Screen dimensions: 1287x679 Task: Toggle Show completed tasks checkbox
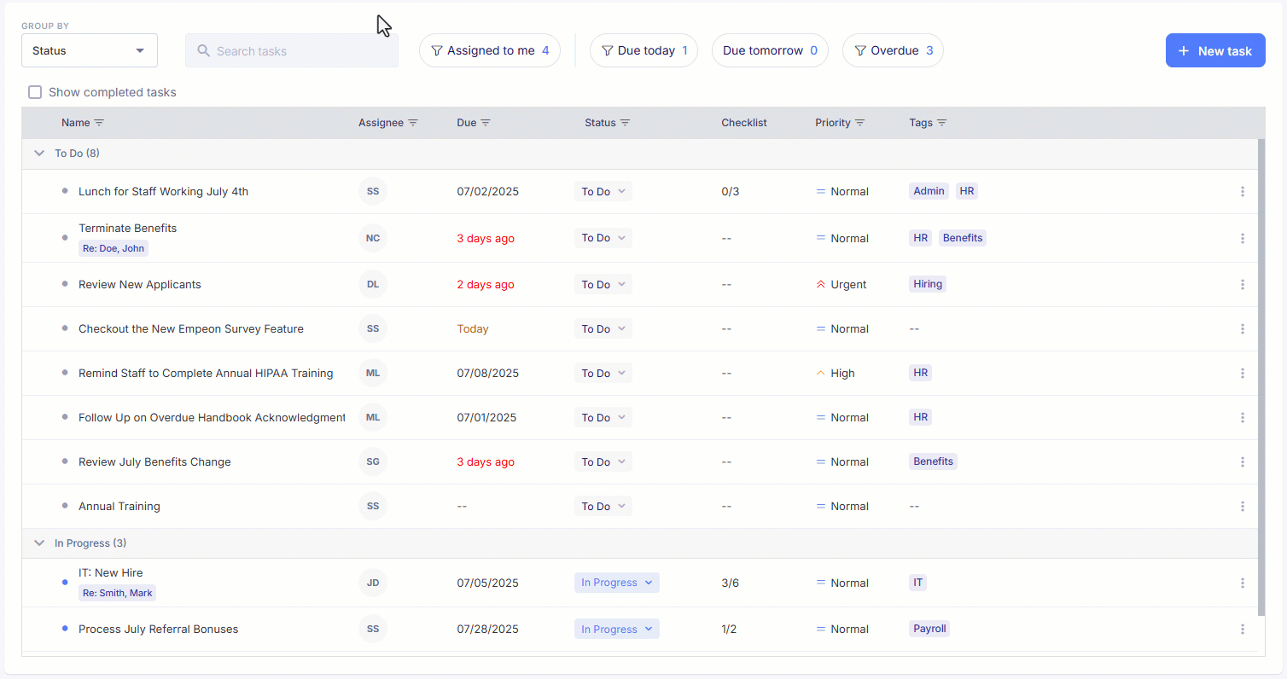tap(35, 92)
